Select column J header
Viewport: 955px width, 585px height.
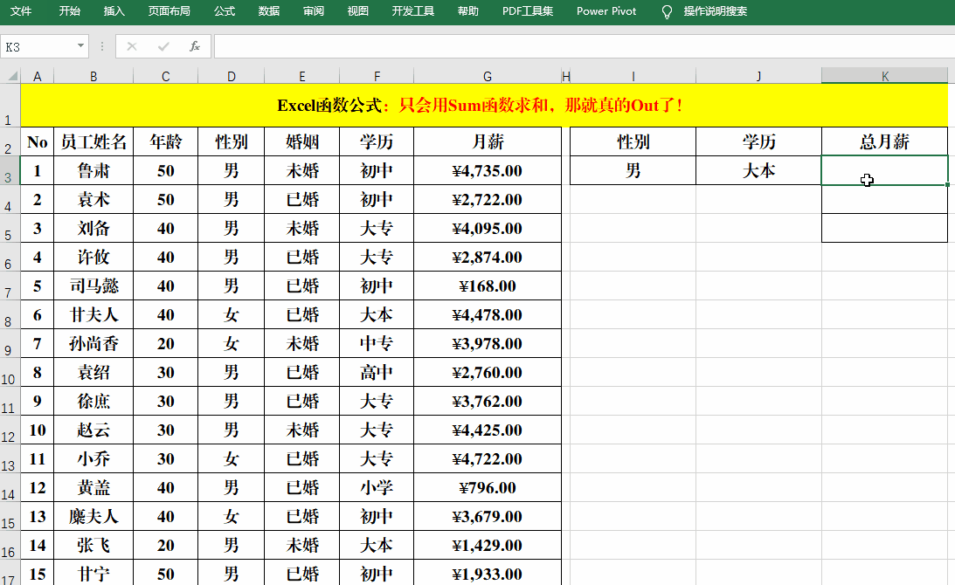tap(758, 76)
